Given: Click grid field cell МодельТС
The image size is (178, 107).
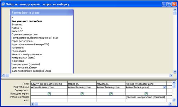Looking at the screenshot, I should pos(111,84).
